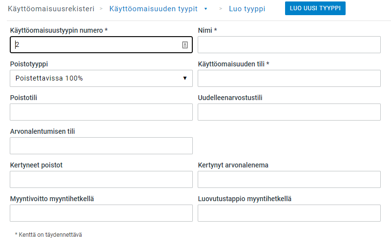
Task: Click the Käyttöomaisuuden tili input field
Action: (289, 78)
